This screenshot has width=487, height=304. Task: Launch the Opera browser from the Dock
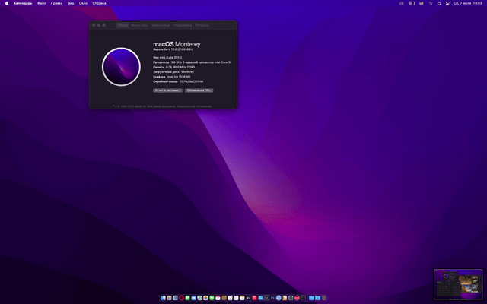click(x=181, y=298)
